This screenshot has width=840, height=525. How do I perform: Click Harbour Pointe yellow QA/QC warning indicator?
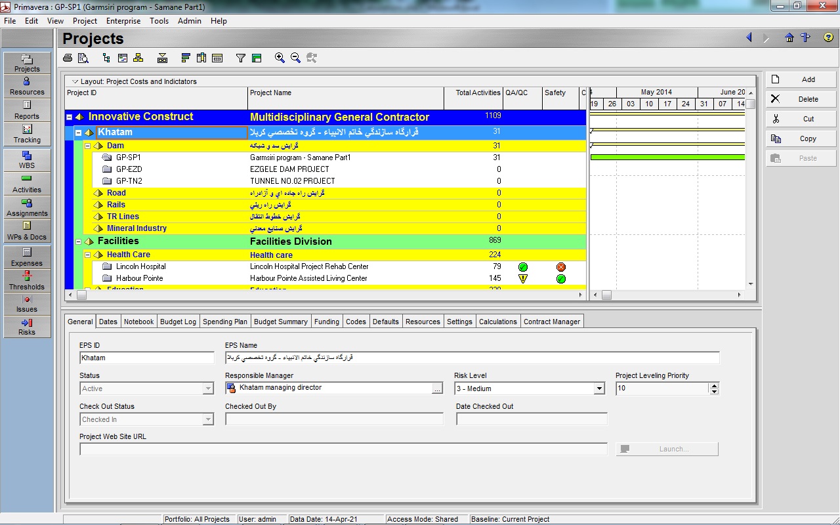[x=523, y=279]
